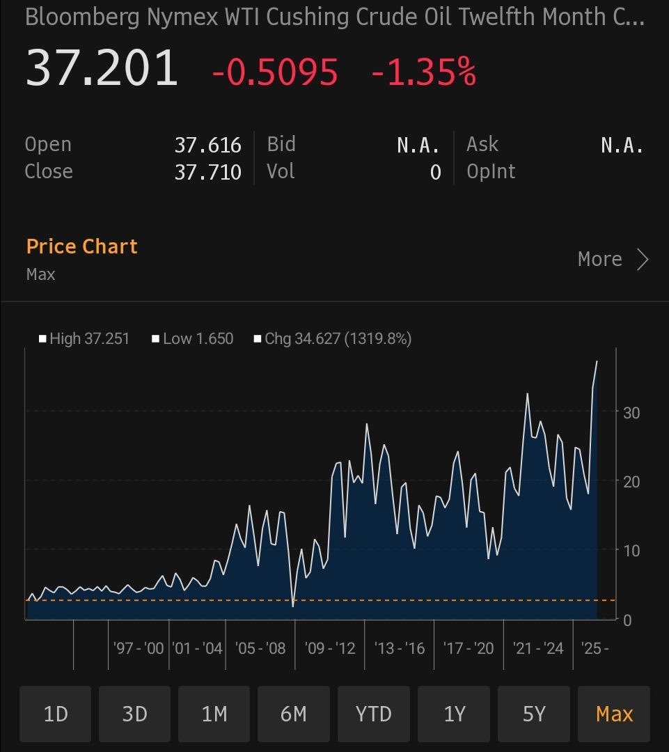Screen dimensions: 669x752
Task: Choose the 1Y chart range
Action: (x=454, y=714)
